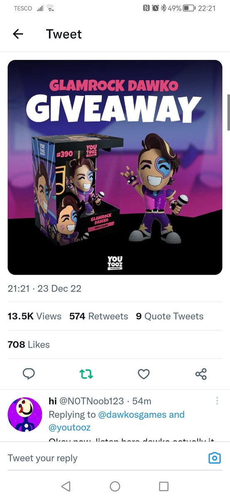The width and height of the screenshot is (230, 499).
Task: Toggle the green retweet icon
Action: [86, 374]
